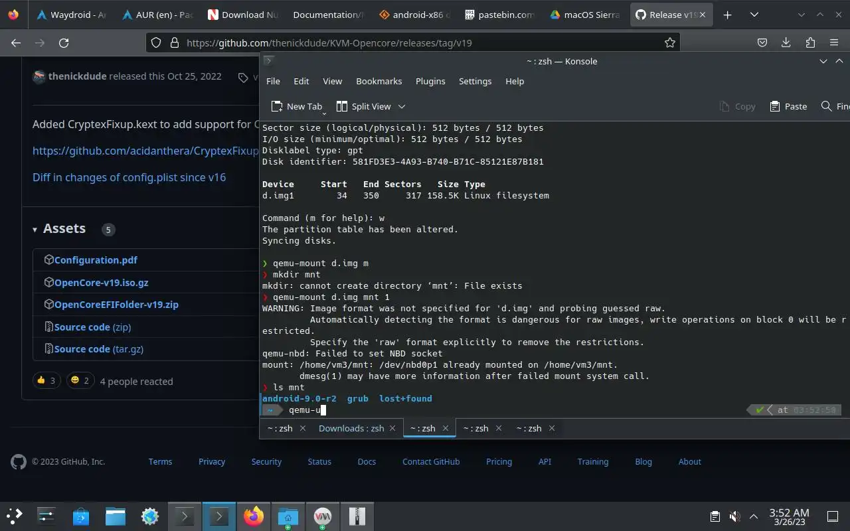
Task: Download Source code (zip)
Action: tap(92, 327)
